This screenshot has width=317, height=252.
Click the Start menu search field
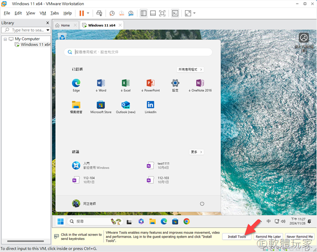(138, 52)
